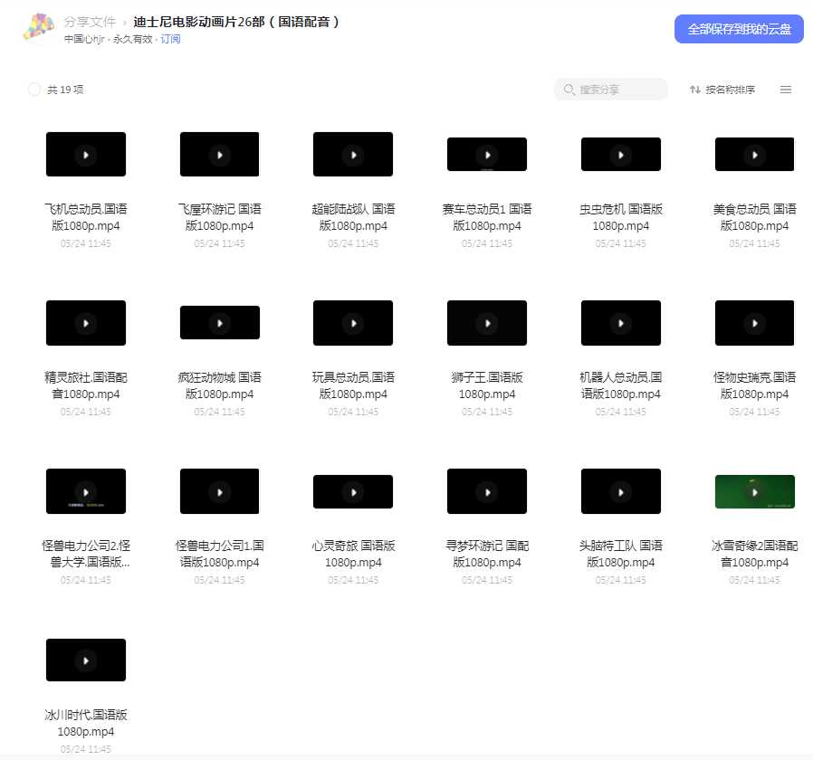Click the sharer's avatar icon
This screenshot has width=813, height=760.
pyautogui.click(x=39, y=27)
